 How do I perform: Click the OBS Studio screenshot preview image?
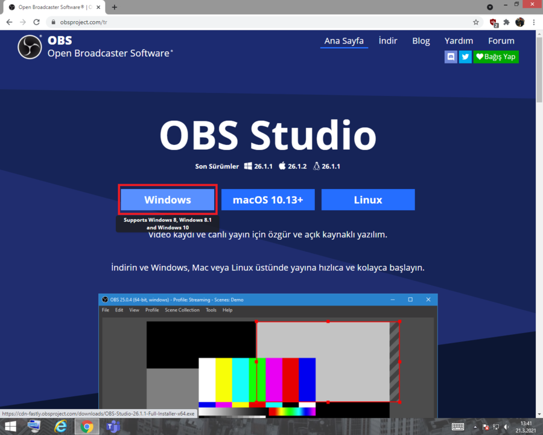pyautogui.click(x=268, y=356)
